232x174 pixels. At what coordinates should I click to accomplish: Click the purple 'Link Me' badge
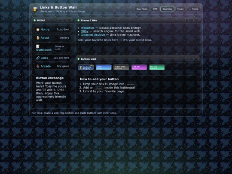tap(139, 67)
